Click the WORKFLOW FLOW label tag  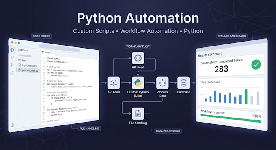coord(138,46)
